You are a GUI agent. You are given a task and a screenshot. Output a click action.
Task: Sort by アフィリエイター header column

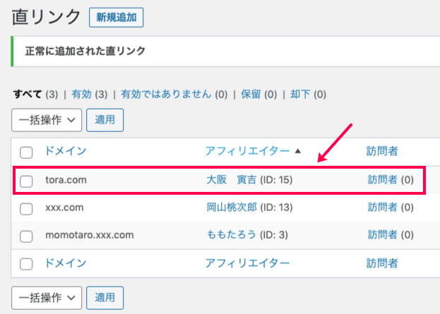click(x=247, y=151)
